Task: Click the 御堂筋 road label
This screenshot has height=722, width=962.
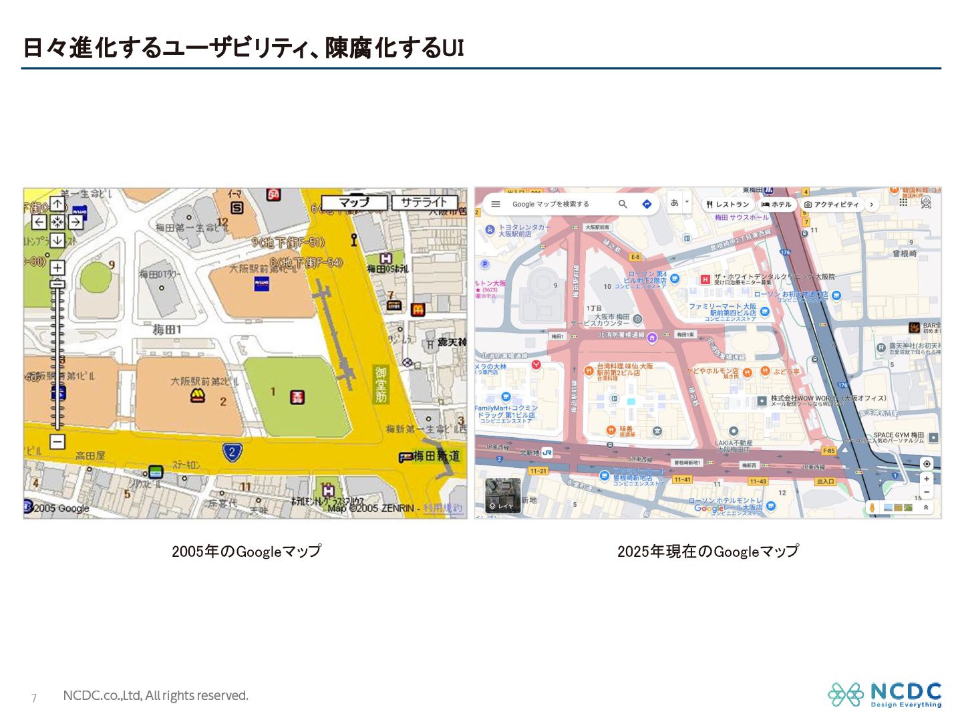Action: coord(380,384)
